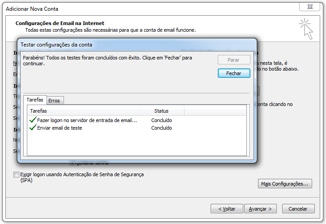Toggle 'Exigir logon usando Autenticação de Senha' checkbox

(16, 174)
